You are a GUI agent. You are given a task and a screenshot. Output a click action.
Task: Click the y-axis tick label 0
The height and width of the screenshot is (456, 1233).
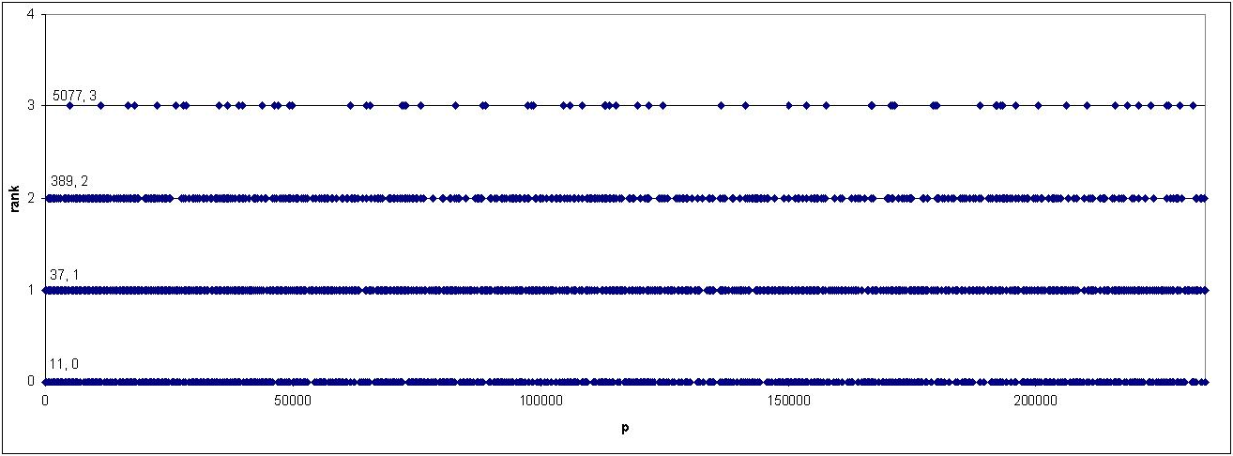[32, 382]
